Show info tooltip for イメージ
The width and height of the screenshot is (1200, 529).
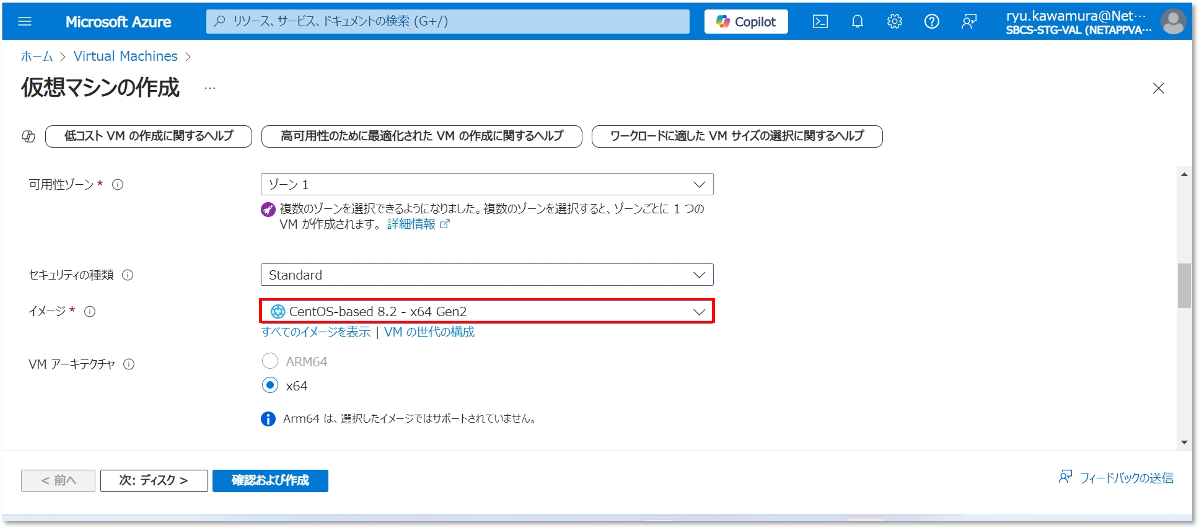point(90,311)
